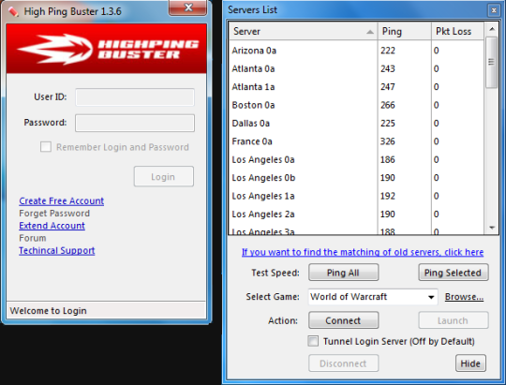Select the Dallas 0a server row
The height and width of the screenshot is (385, 506).
pyautogui.click(x=356, y=124)
